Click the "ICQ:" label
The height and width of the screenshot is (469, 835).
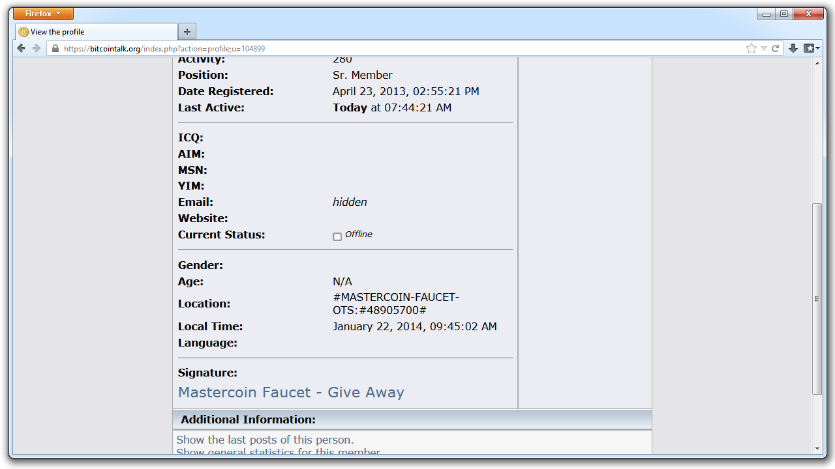click(x=190, y=137)
